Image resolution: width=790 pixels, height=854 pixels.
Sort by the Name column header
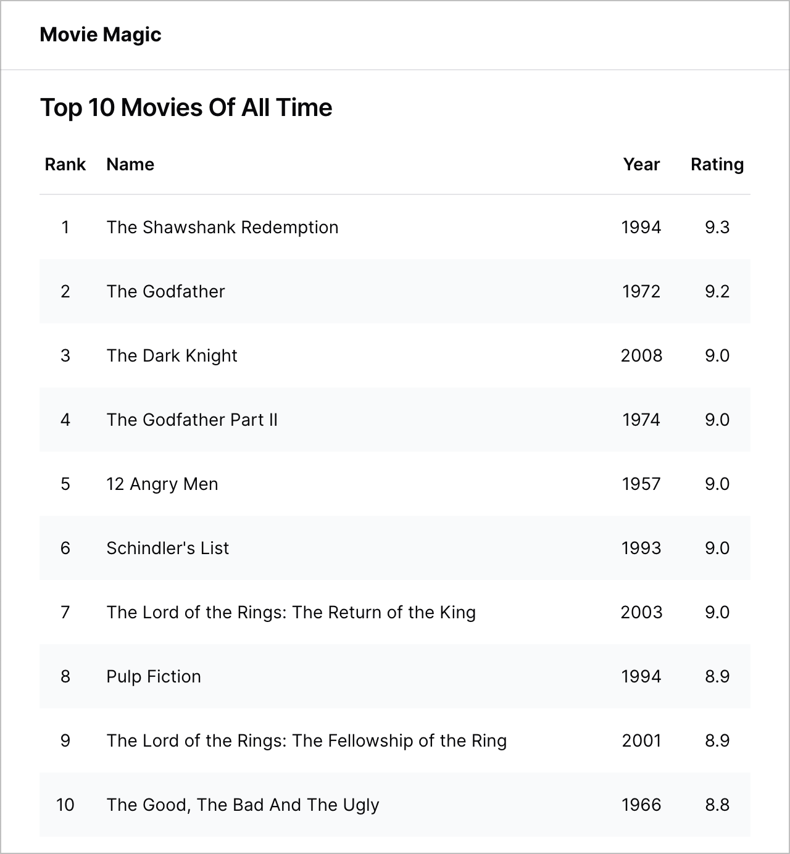[130, 164]
